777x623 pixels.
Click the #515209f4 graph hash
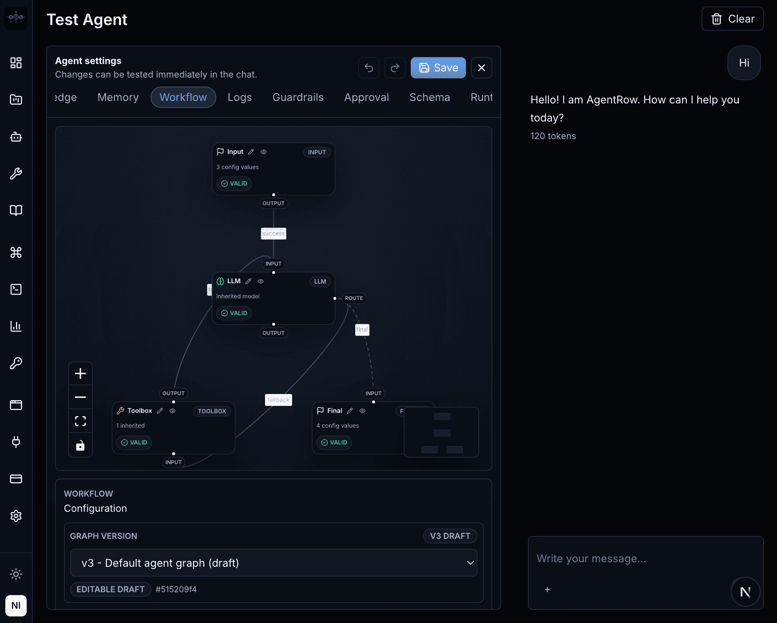tap(176, 589)
